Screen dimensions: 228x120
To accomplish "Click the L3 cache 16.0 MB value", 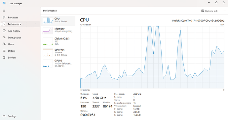I will (x=137, y=115).
